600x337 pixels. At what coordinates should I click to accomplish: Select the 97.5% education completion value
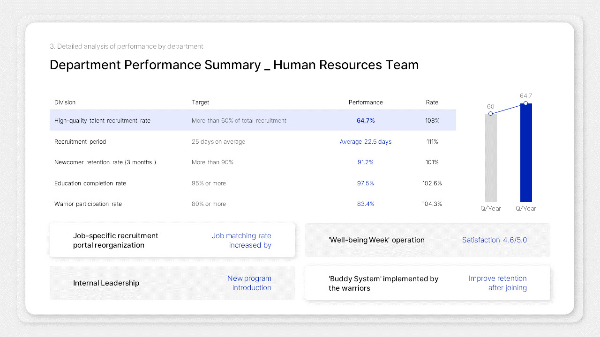tap(366, 183)
